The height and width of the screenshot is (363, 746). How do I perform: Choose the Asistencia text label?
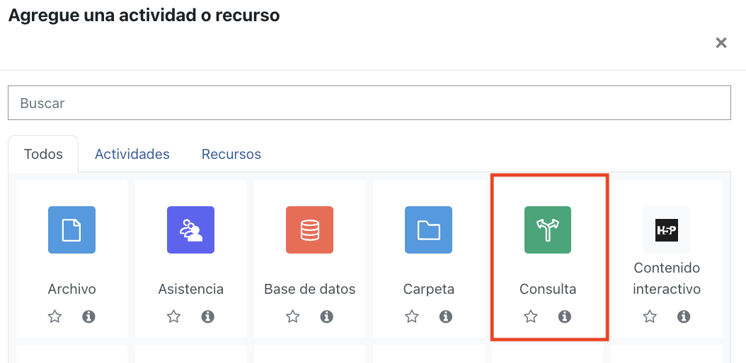(x=191, y=289)
